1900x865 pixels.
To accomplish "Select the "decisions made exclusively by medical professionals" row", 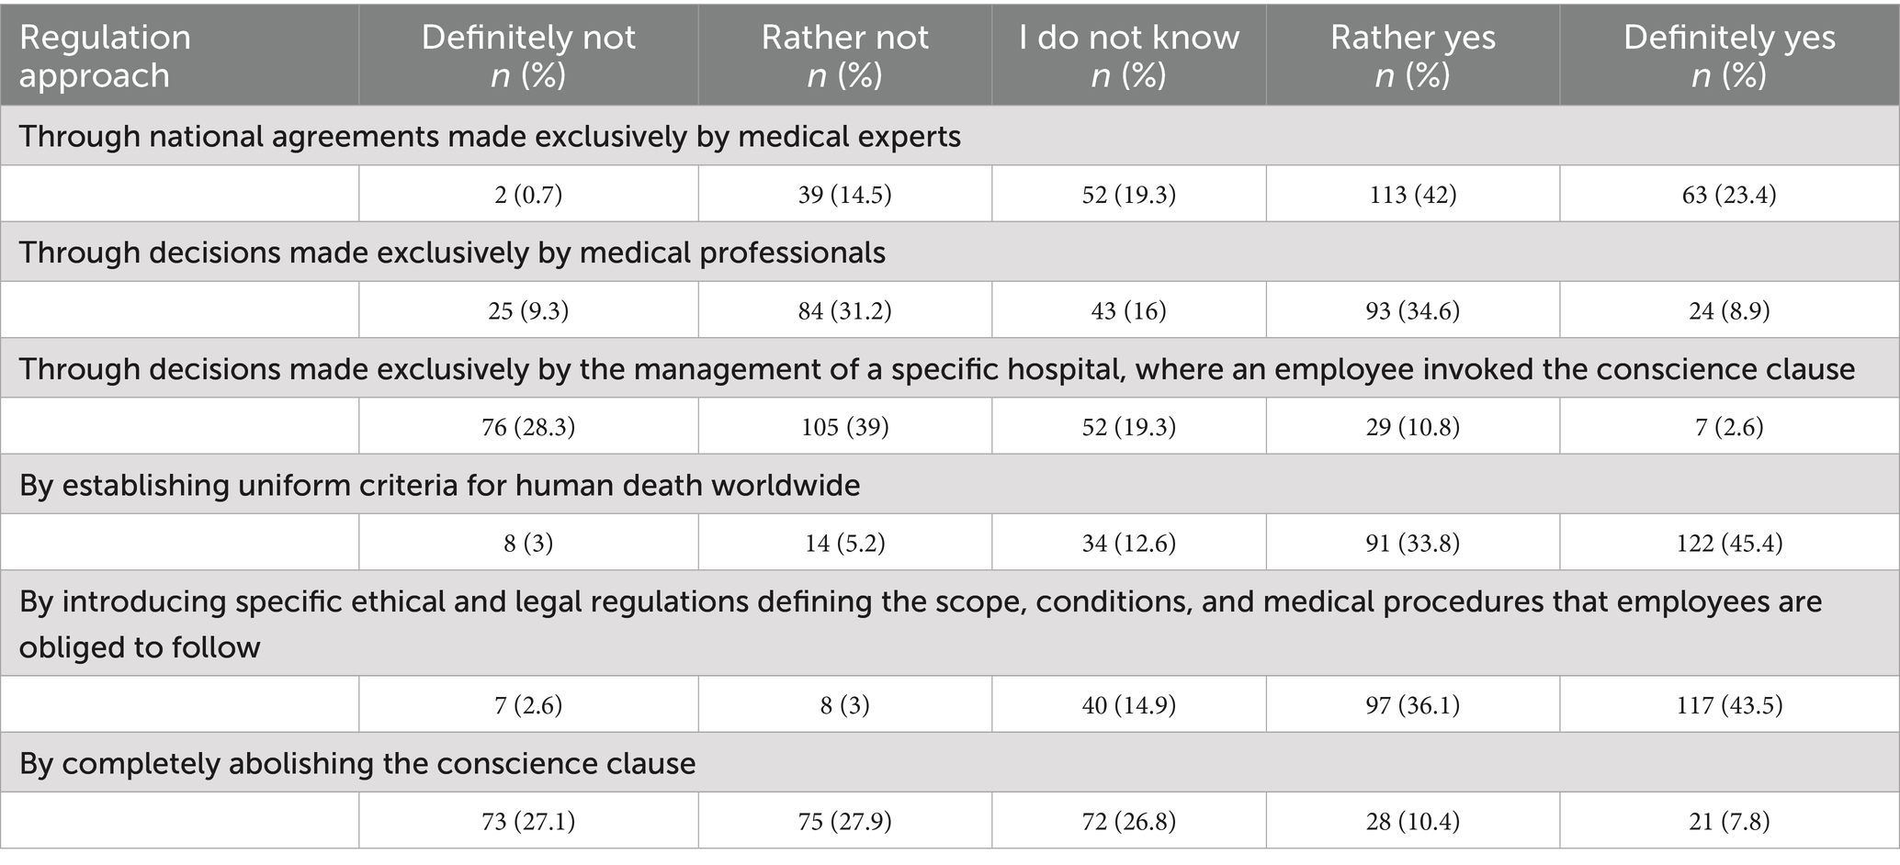I will pos(452,253).
